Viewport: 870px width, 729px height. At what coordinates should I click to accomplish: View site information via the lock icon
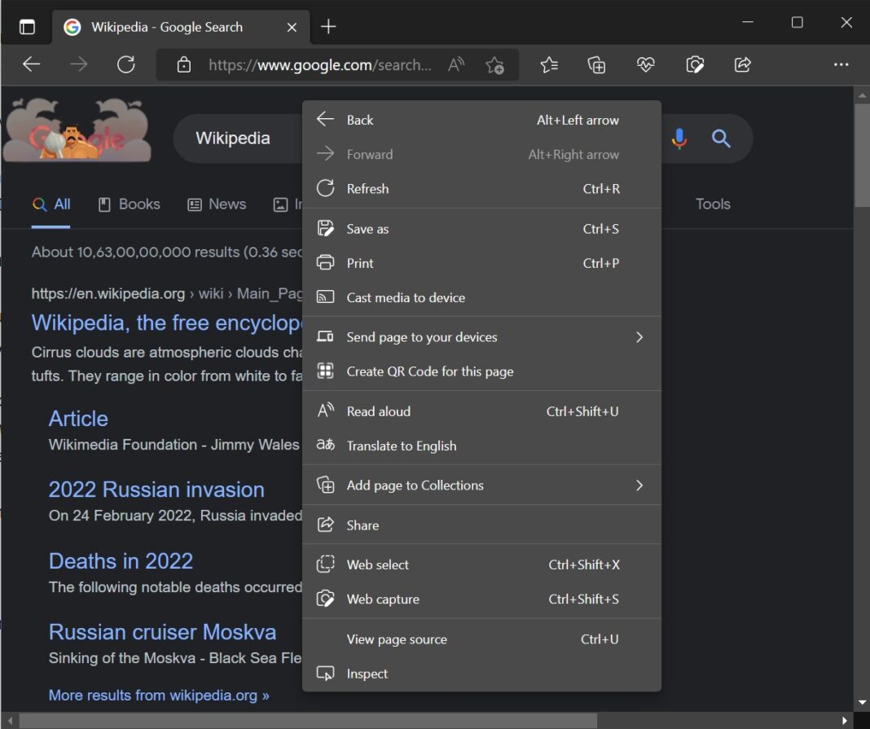coord(184,64)
